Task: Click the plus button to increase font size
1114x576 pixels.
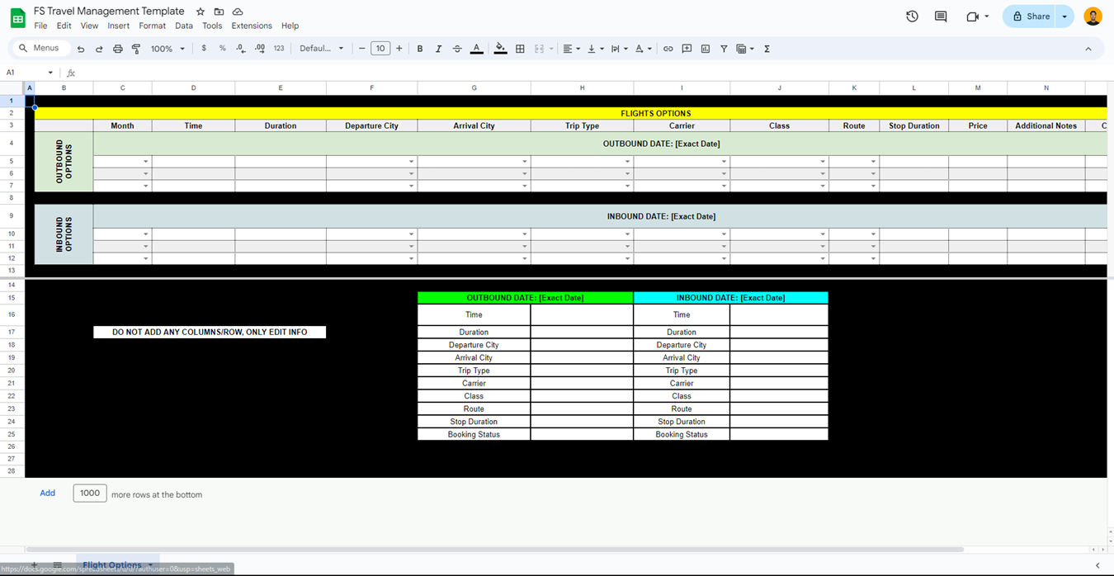Action: pyautogui.click(x=399, y=49)
